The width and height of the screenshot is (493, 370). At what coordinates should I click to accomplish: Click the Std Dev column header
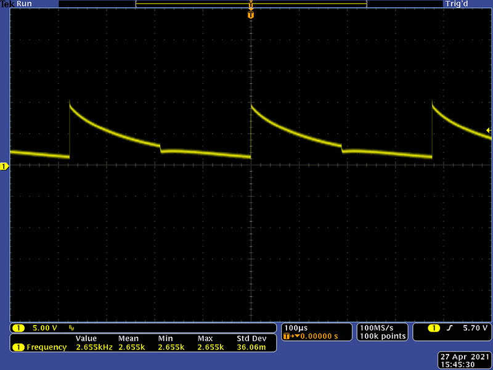click(251, 339)
